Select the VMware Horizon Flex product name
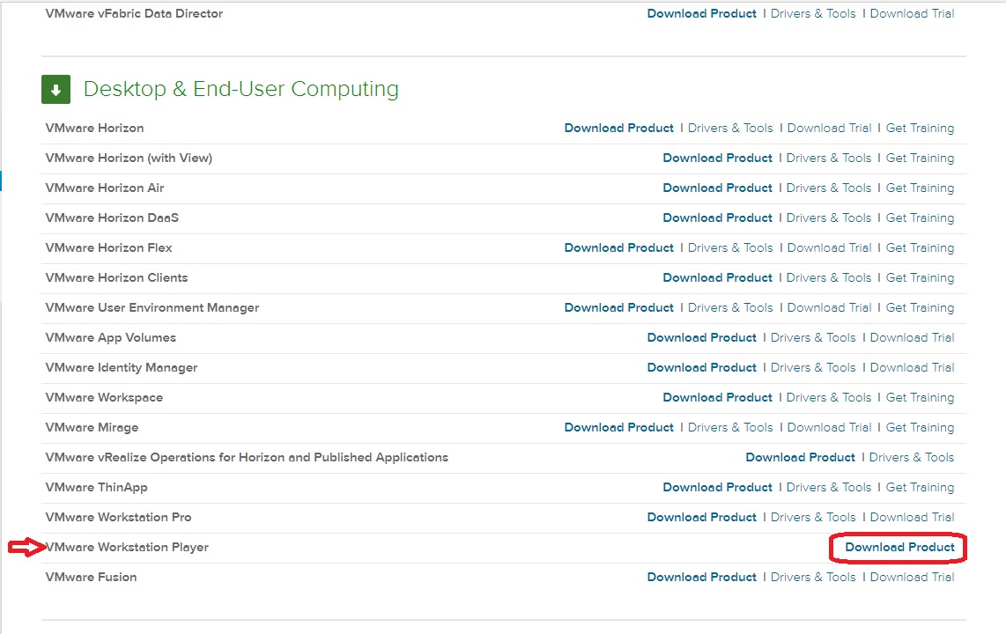Screen dimensions: 1006x634 [109, 248]
